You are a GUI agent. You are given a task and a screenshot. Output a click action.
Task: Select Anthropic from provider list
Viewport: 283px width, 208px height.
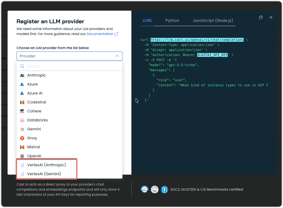pos(70,75)
